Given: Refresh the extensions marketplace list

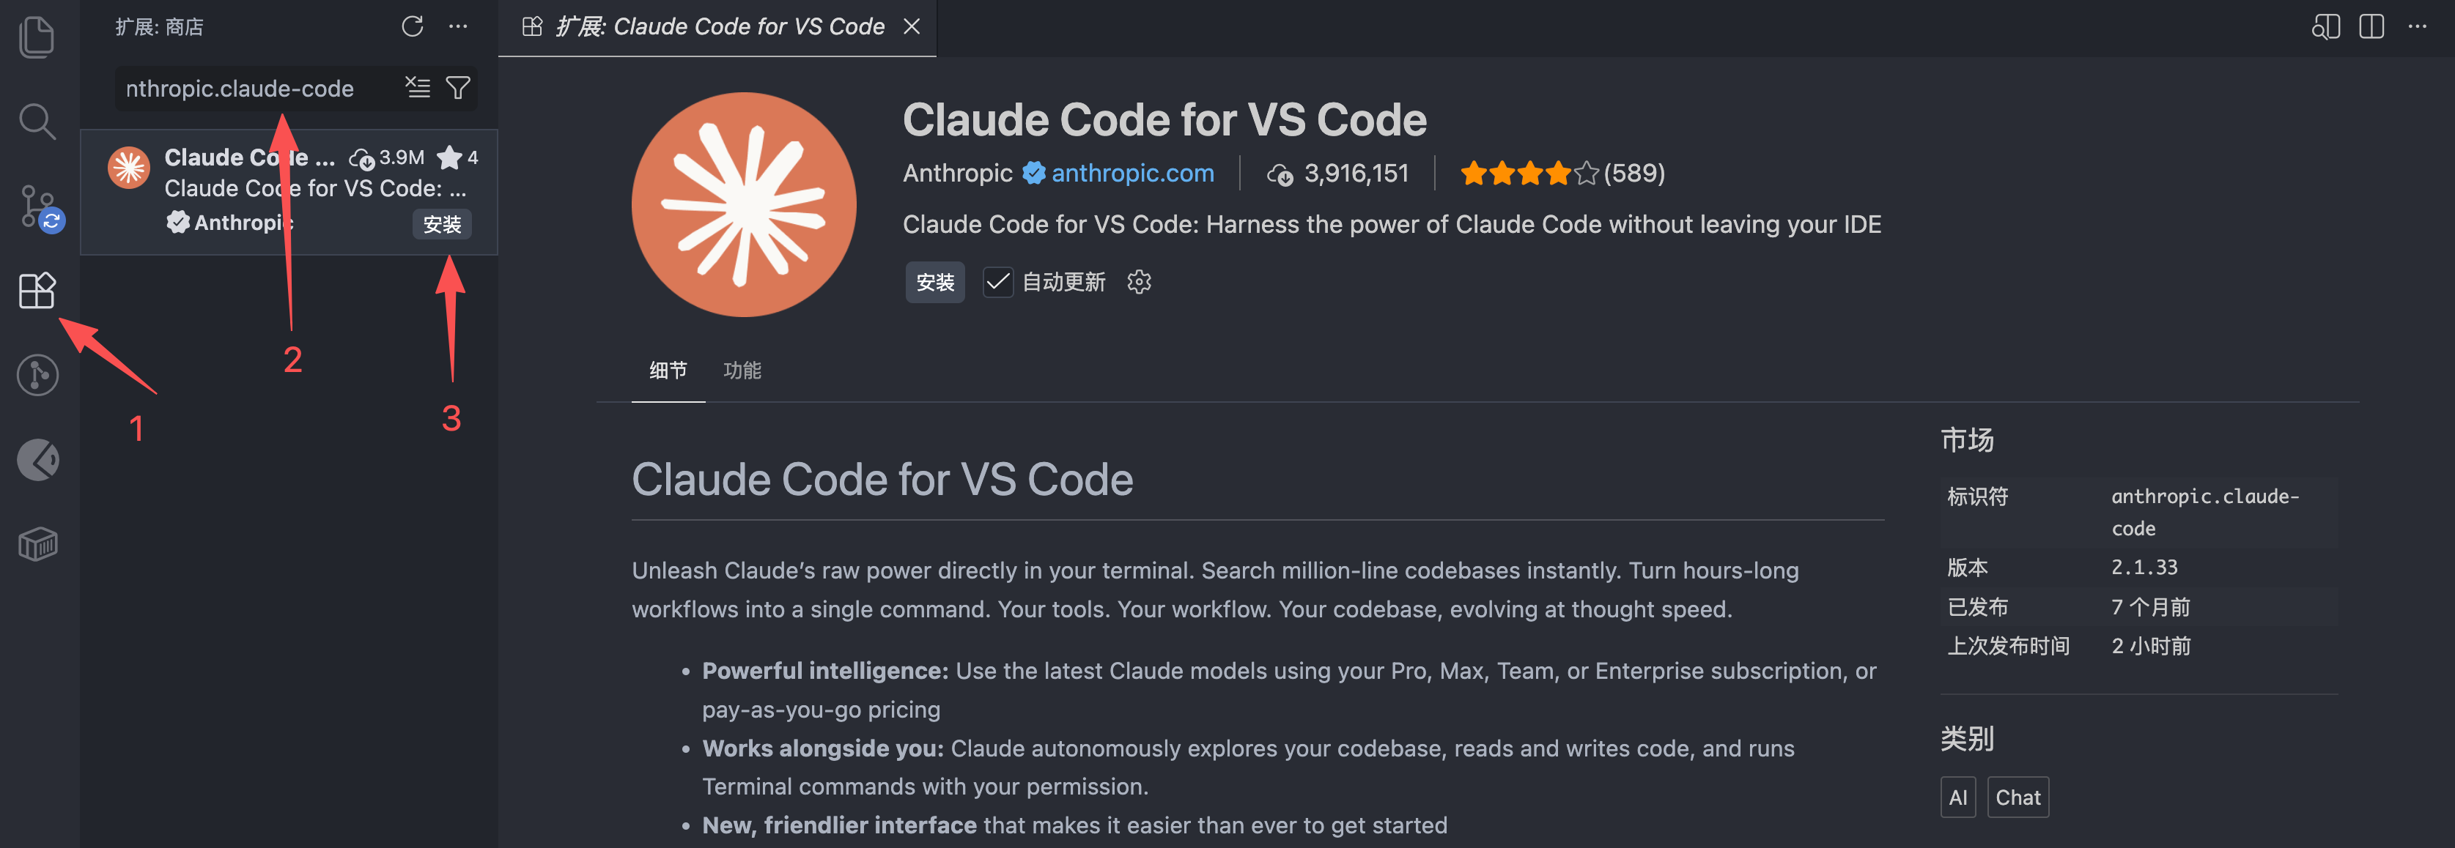Looking at the screenshot, I should [x=412, y=26].
